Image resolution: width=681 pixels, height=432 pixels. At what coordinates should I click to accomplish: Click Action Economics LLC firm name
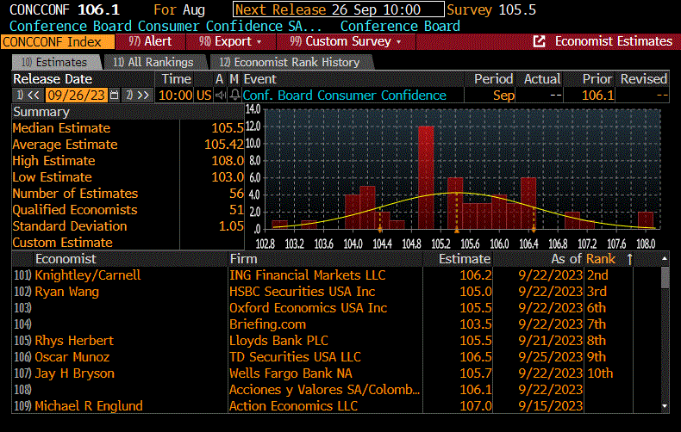294,406
